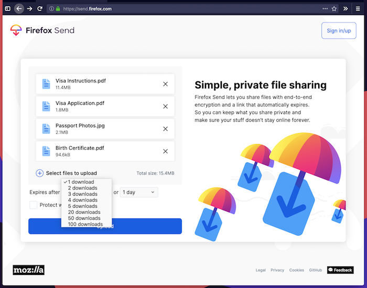This screenshot has width=367, height=288.
Task: Click the blue Upload button
Action: [x=105, y=226]
